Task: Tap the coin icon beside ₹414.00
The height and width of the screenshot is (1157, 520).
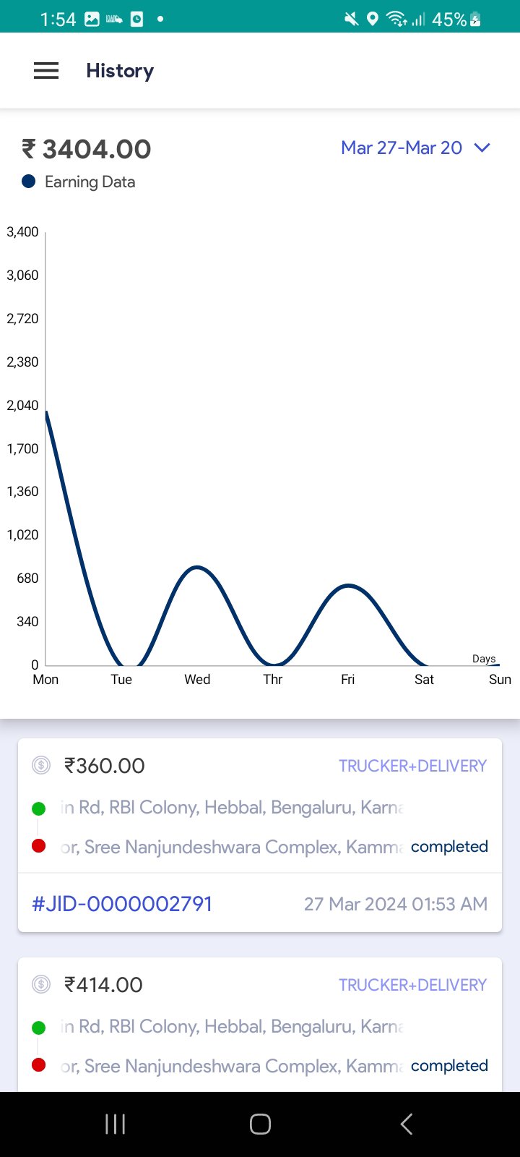Action: (x=41, y=984)
